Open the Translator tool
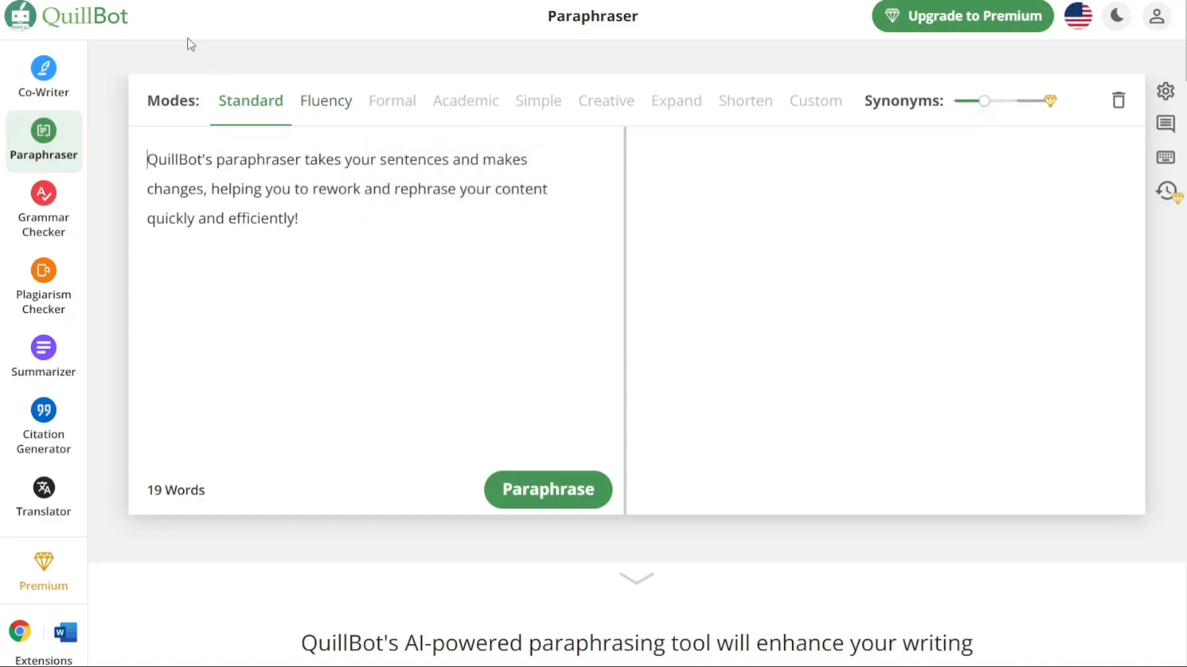This screenshot has height=667, width=1187. [43, 495]
